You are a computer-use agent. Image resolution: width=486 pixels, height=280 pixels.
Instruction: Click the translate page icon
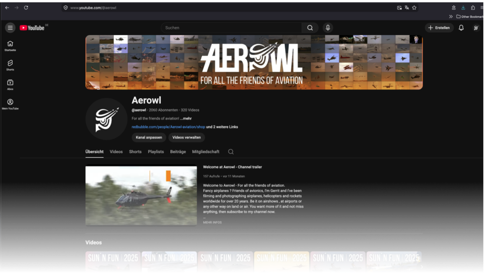tap(407, 8)
